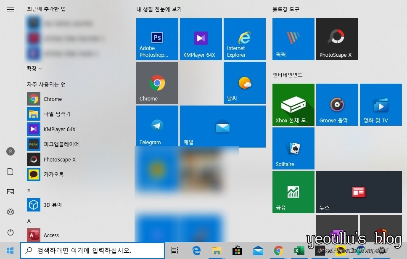This screenshot has width=407, height=259.
Task: Focus the taskbar search input box
Action: [x=92, y=251]
